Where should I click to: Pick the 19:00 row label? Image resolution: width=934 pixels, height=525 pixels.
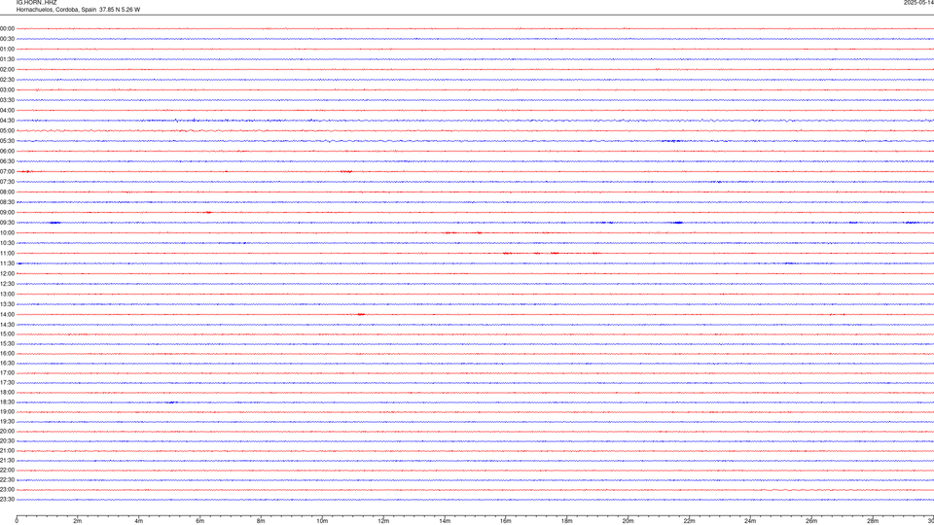(7, 411)
